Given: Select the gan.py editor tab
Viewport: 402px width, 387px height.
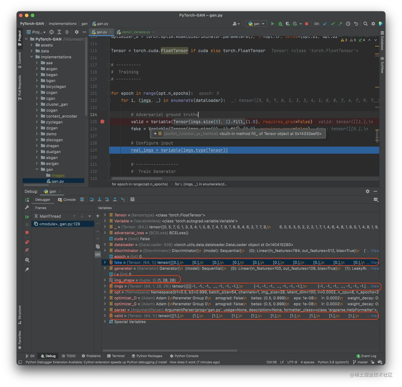Looking at the screenshot, I should [102, 32].
